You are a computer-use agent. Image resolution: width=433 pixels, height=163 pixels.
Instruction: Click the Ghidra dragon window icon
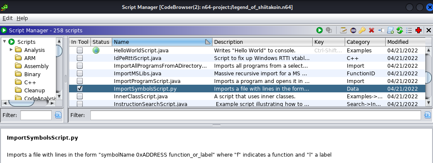point(4,7)
